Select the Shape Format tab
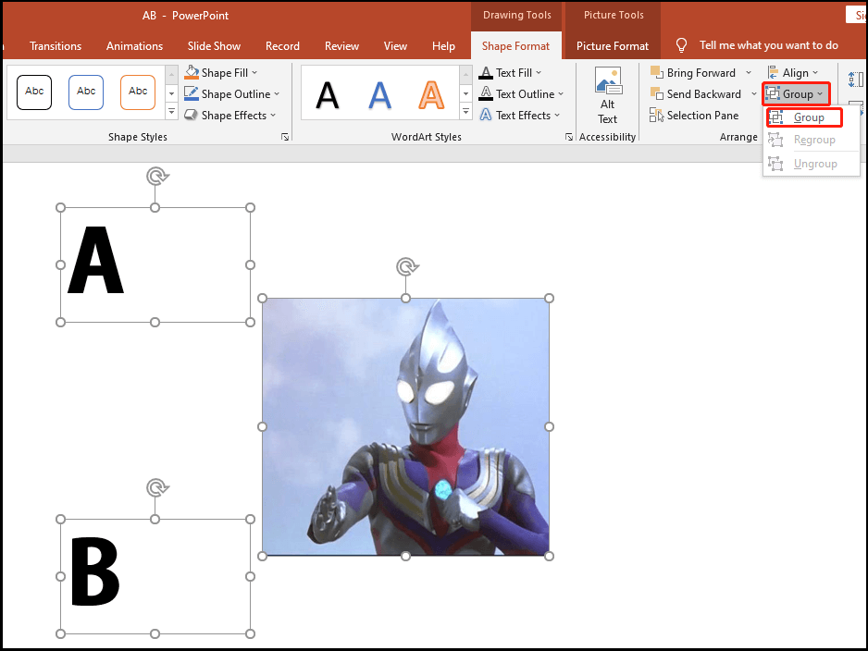868x651 pixels. [x=515, y=46]
